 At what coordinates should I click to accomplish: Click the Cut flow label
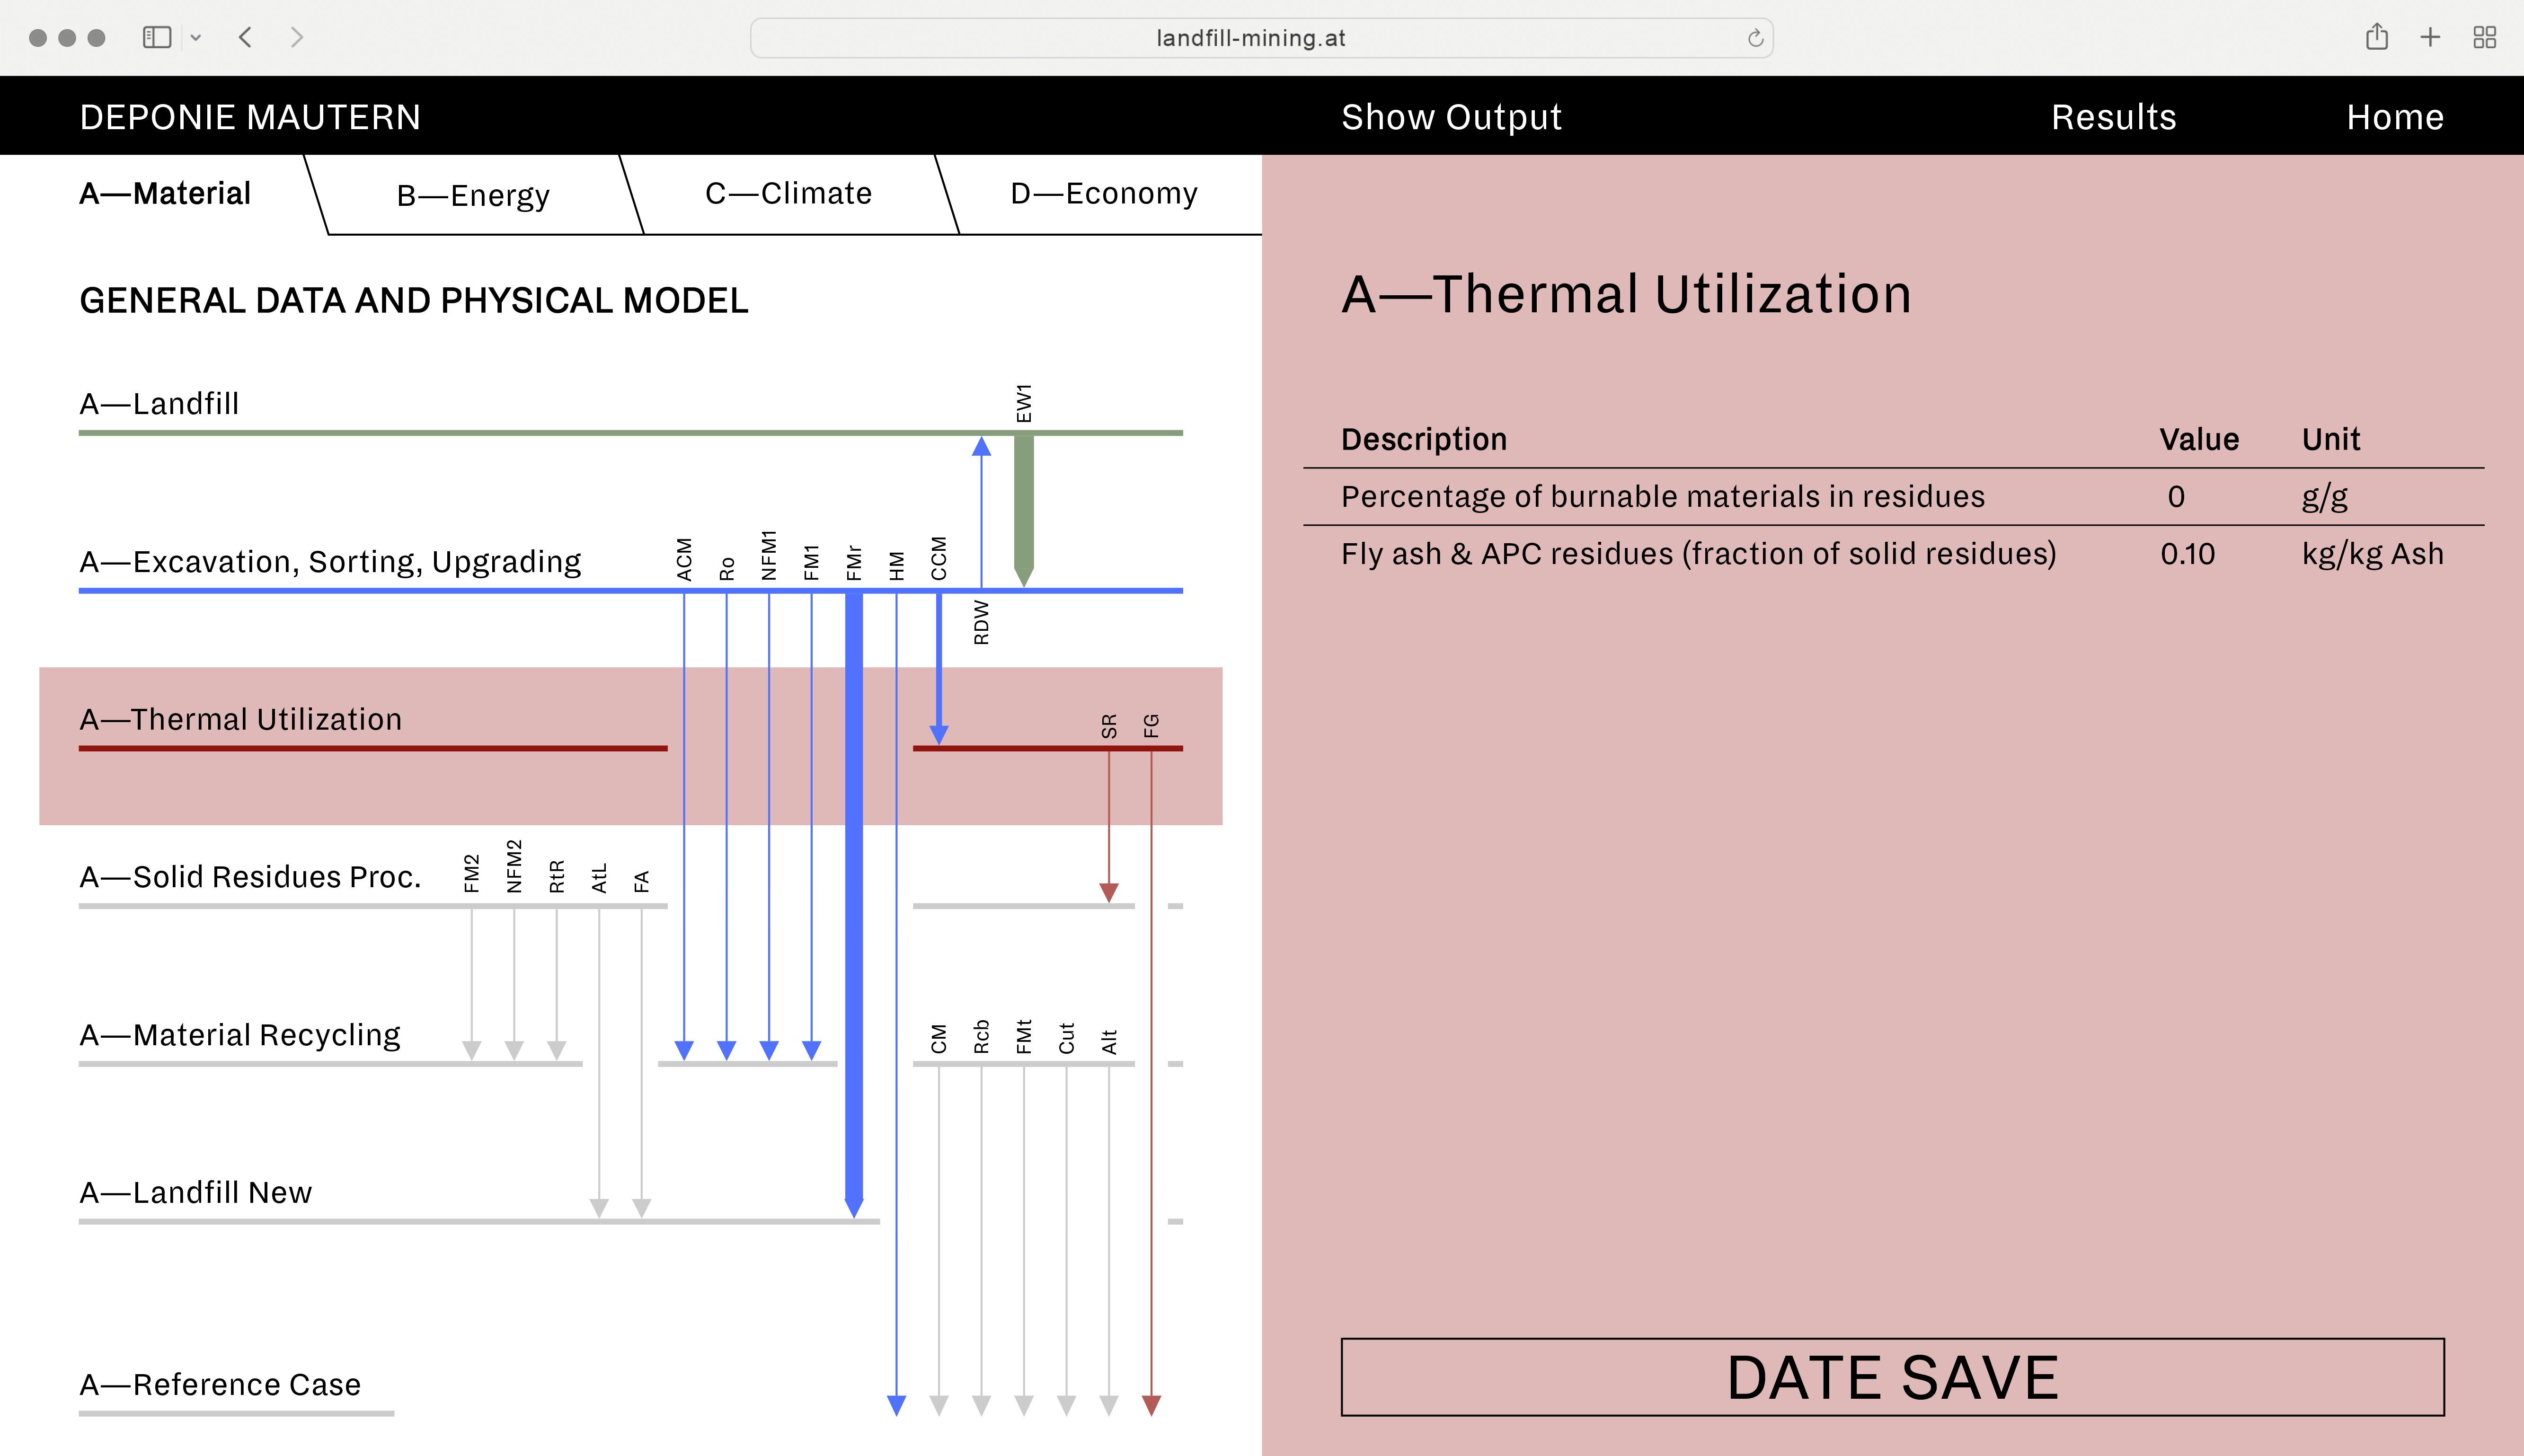[x=1067, y=1038]
